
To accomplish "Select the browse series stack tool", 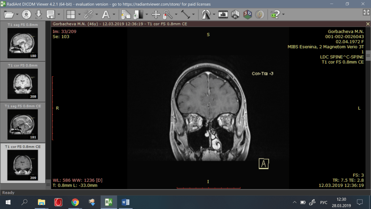I will (x=126, y=15).
